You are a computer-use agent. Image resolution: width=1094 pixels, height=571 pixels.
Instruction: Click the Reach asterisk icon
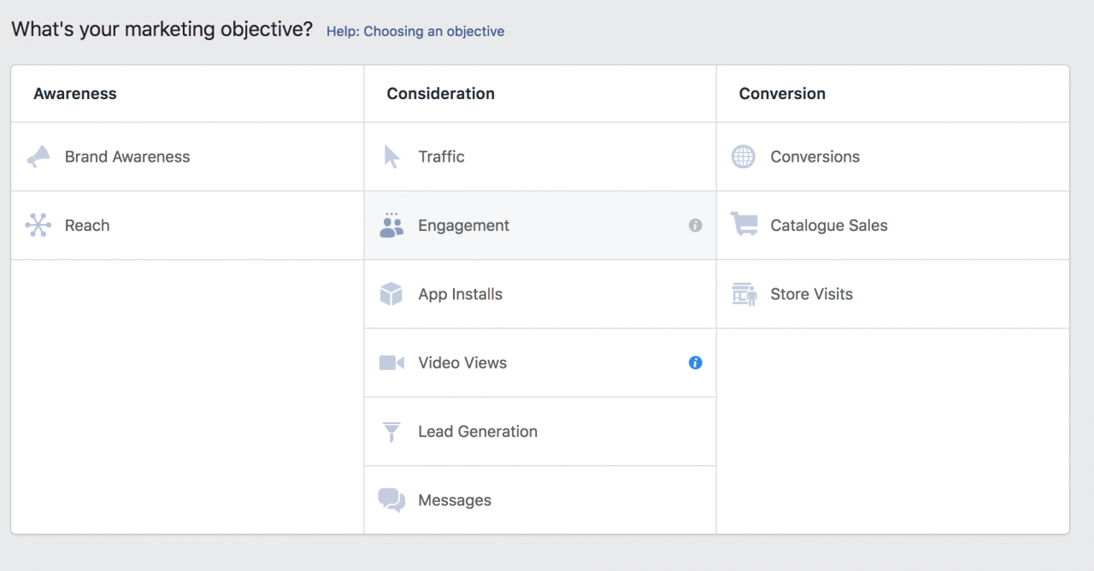point(38,225)
